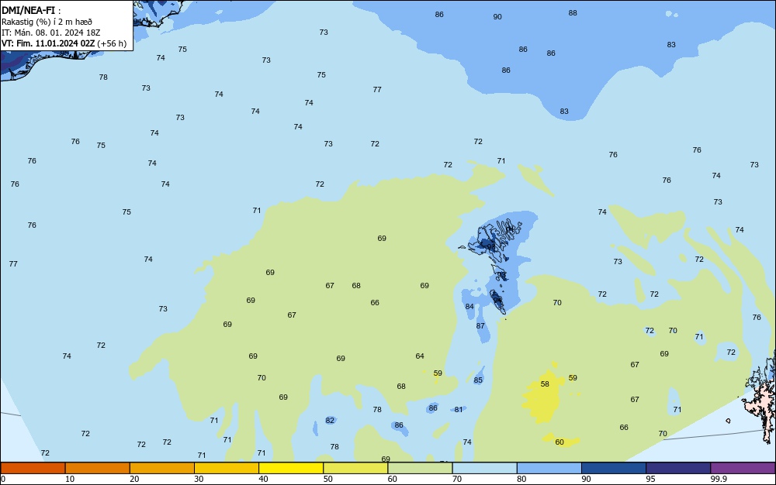Click the humidity value 88 on the map
Screen dimensions: 776x485
pos(573,13)
